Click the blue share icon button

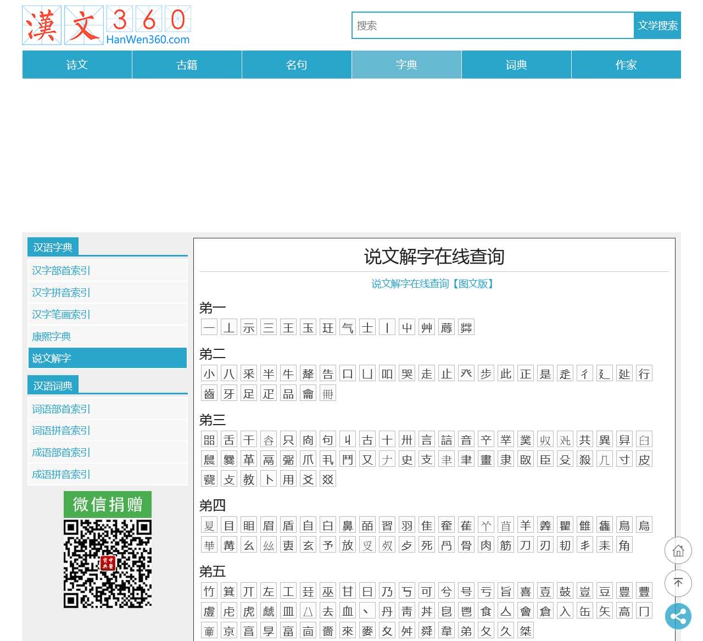tap(678, 616)
